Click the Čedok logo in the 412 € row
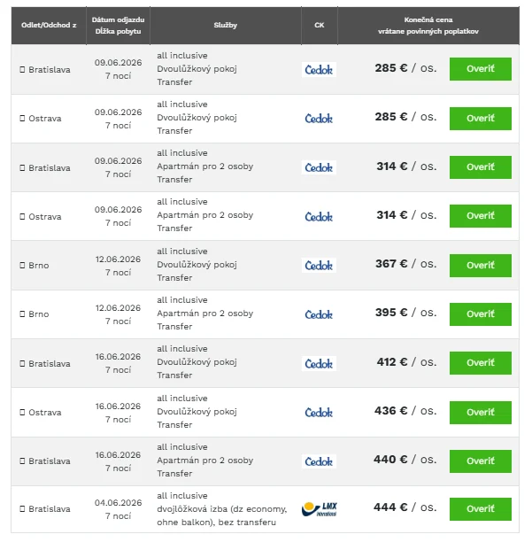Screen dimensions: 532x542 click(319, 364)
